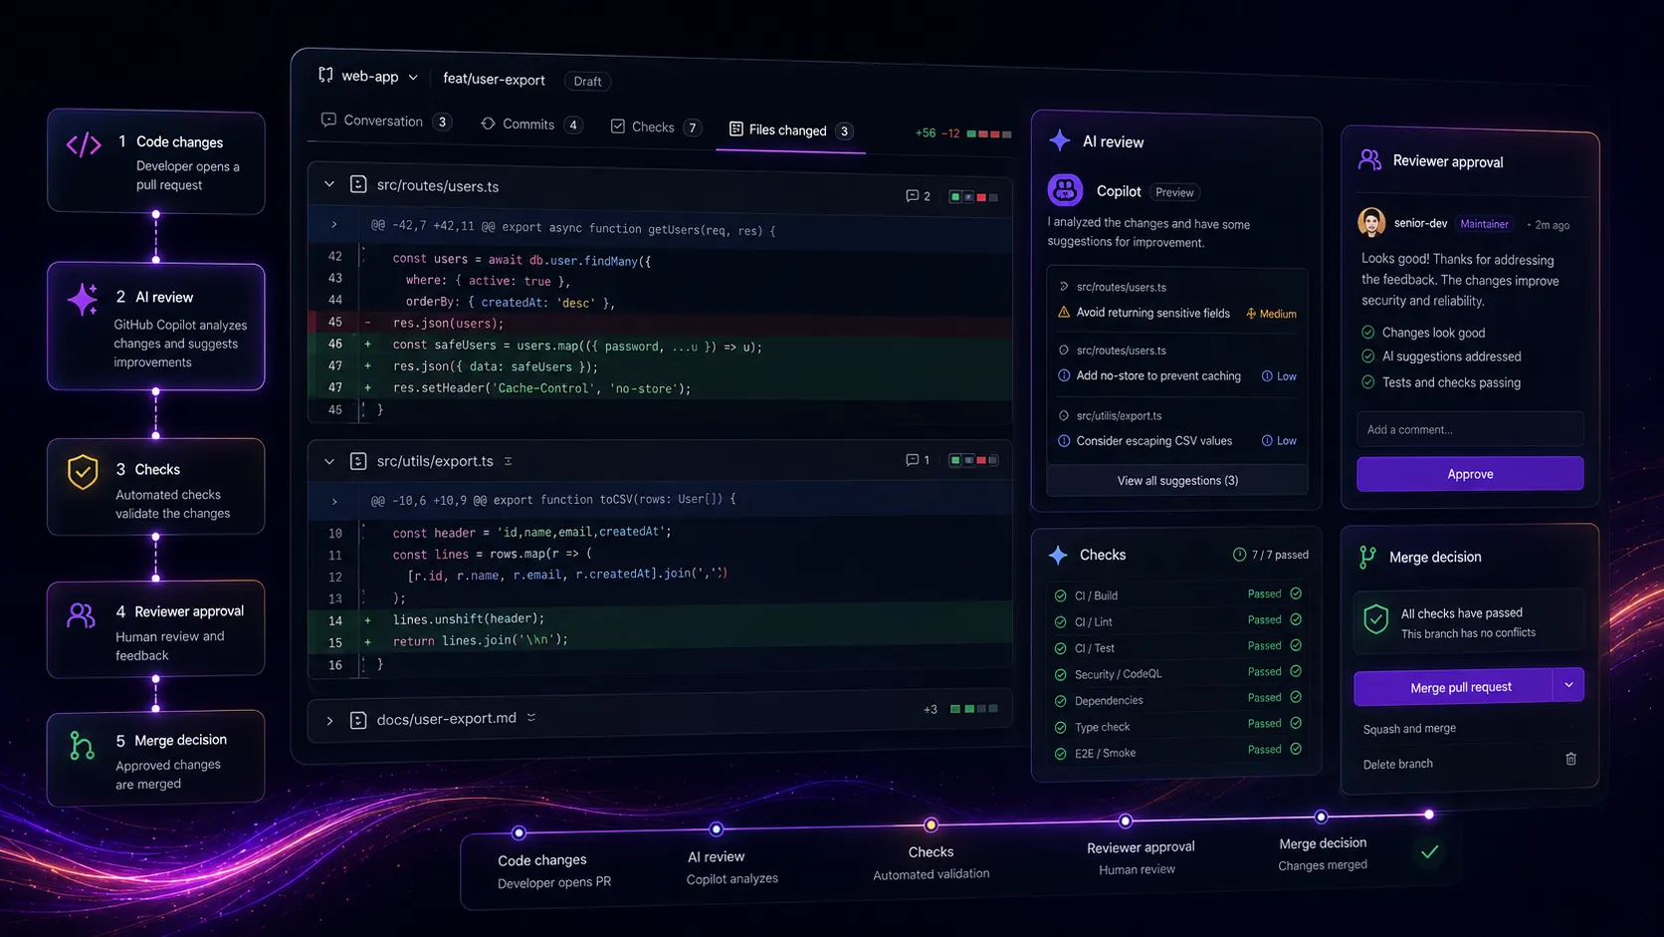Open the Avoid returning sensitive fields suggestion
Viewport: 1664px width, 937px height.
(x=1152, y=313)
